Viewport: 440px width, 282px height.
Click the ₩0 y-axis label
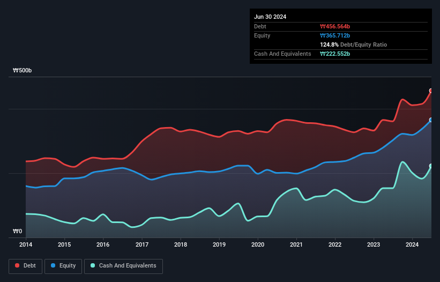tap(17, 231)
